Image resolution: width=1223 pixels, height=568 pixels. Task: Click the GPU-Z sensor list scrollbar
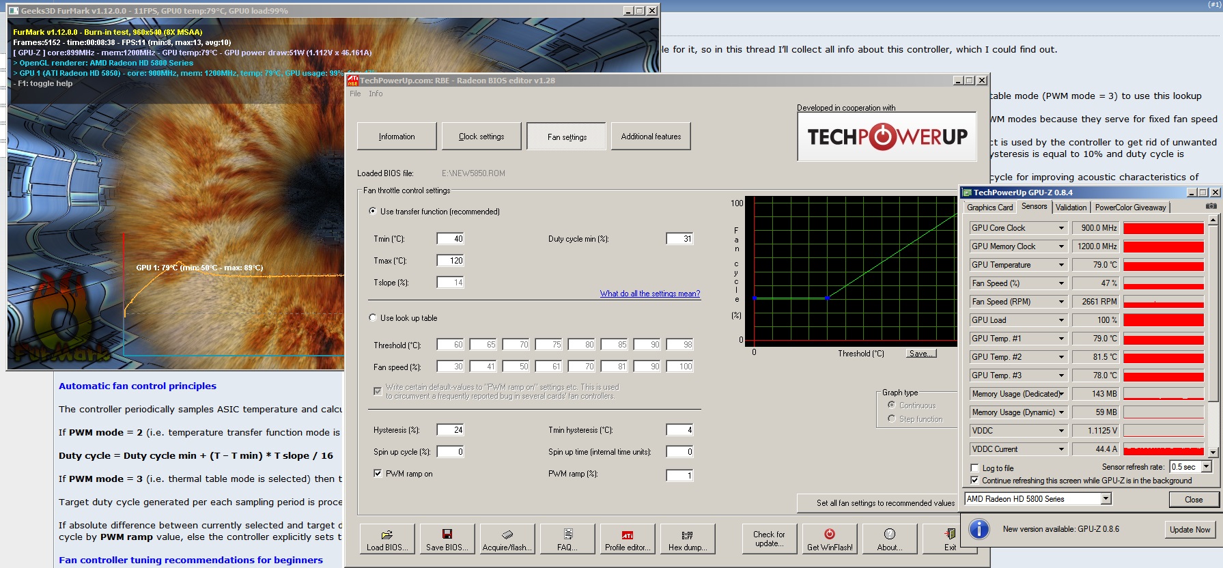1213,335
